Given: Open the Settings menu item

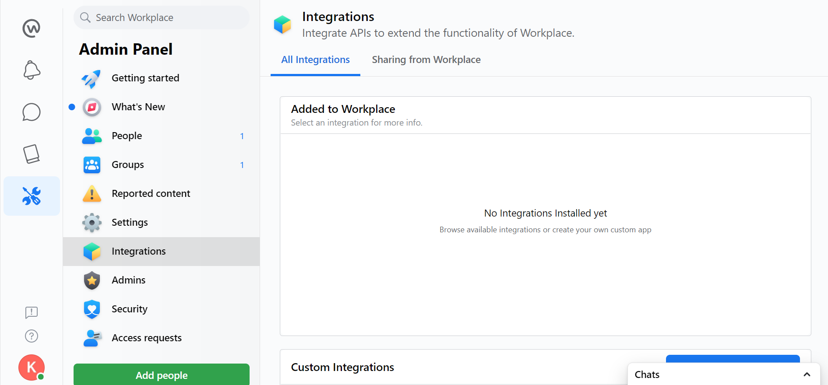Looking at the screenshot, I should pyautogui.click(x=161, y=223).
